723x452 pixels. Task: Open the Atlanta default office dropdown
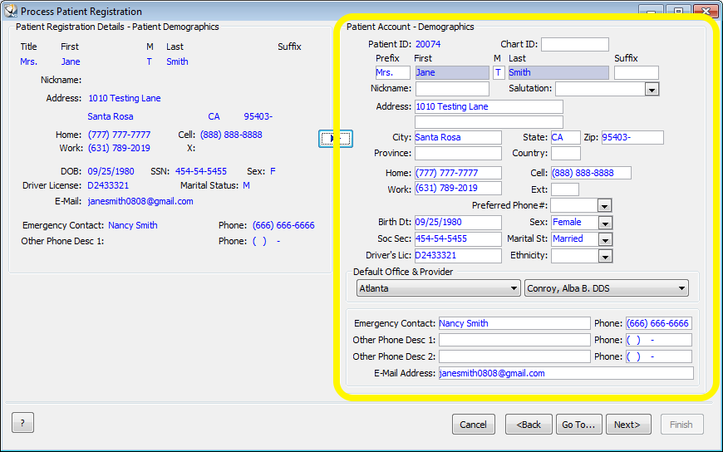[439, 288]
